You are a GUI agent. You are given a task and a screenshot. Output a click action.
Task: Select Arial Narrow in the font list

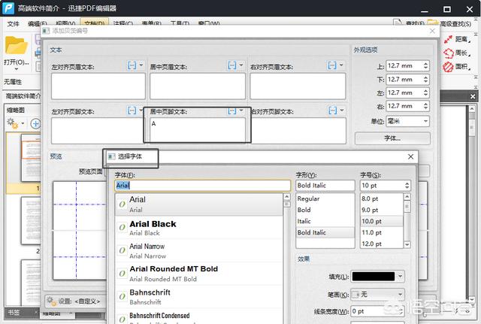[x=198, y=250]
